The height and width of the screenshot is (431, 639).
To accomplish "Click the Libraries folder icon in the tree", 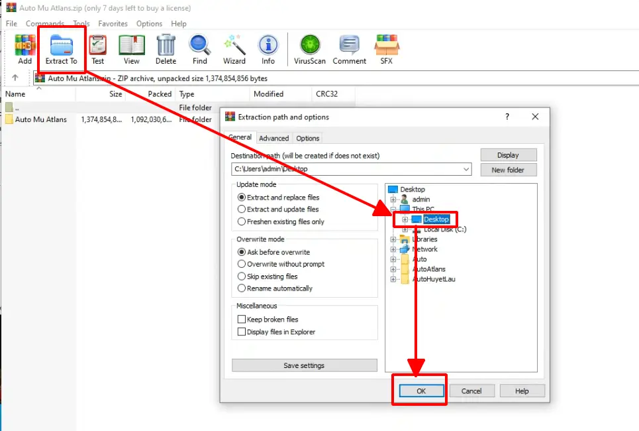I will click(x=405, y=239).
